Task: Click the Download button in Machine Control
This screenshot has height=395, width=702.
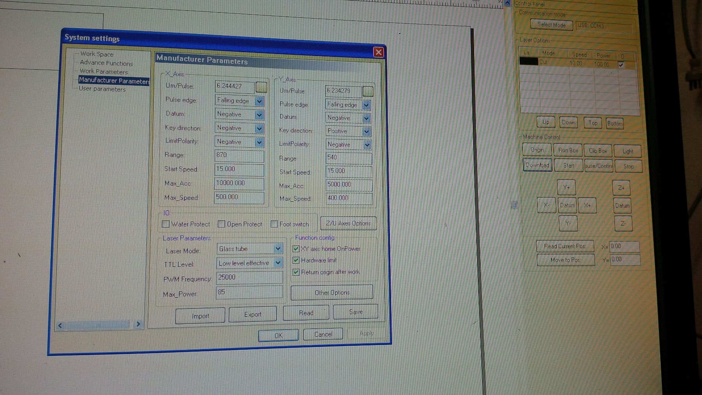Action: point(537,165)
